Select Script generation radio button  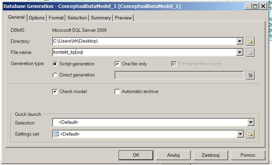[x=55, y=64]
